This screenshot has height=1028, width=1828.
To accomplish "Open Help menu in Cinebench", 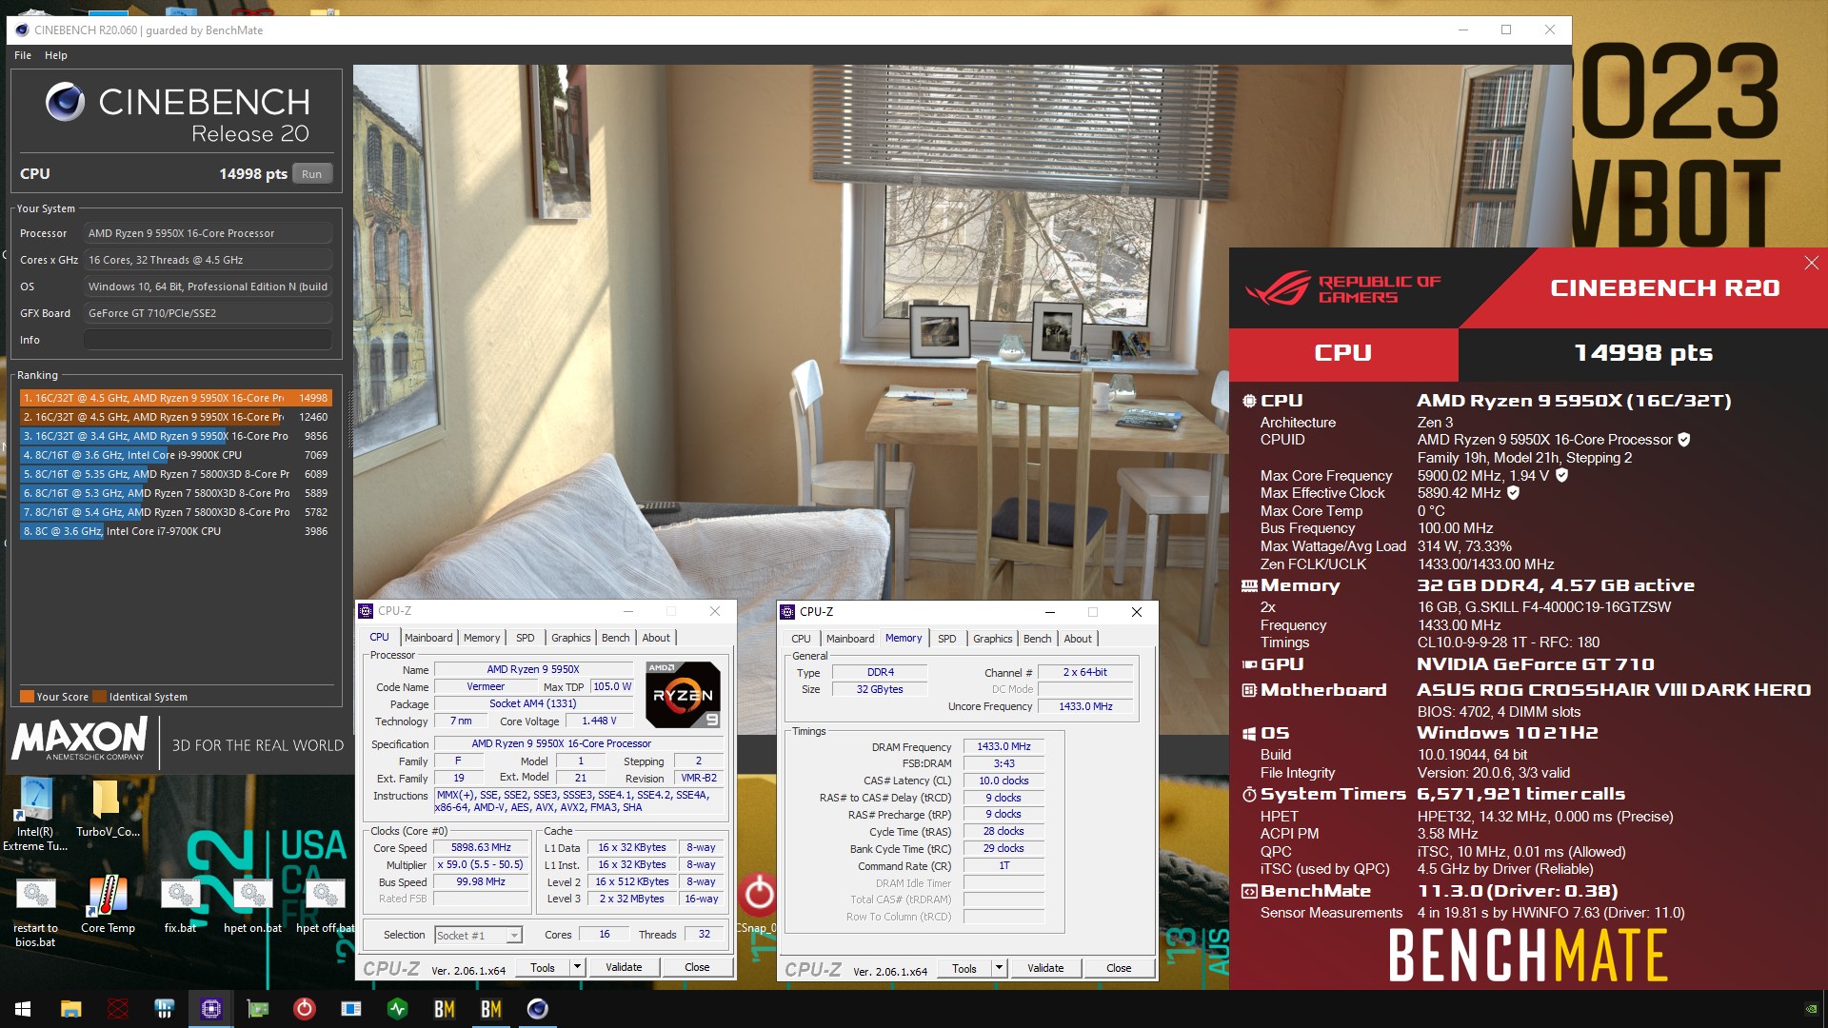I will pos(56,55).
